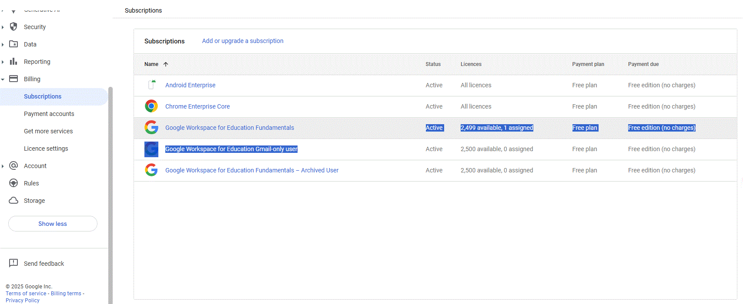Click the Name column header
This screenshot has height=304, width=743.
(x=151, y=64)
